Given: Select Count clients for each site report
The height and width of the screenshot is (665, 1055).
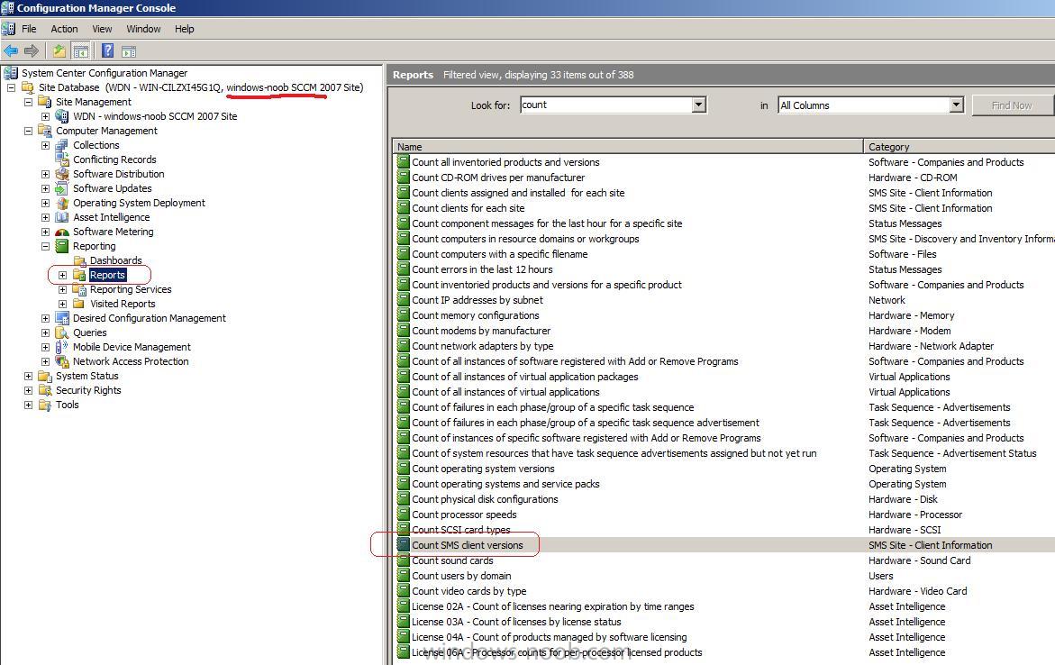Looking at the screenshot, I should point(468,208).
